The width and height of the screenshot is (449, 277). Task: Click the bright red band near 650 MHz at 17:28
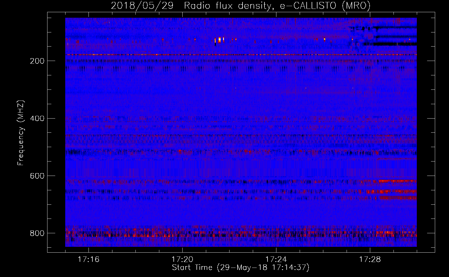pyautogui.click(x=391, y=191)
